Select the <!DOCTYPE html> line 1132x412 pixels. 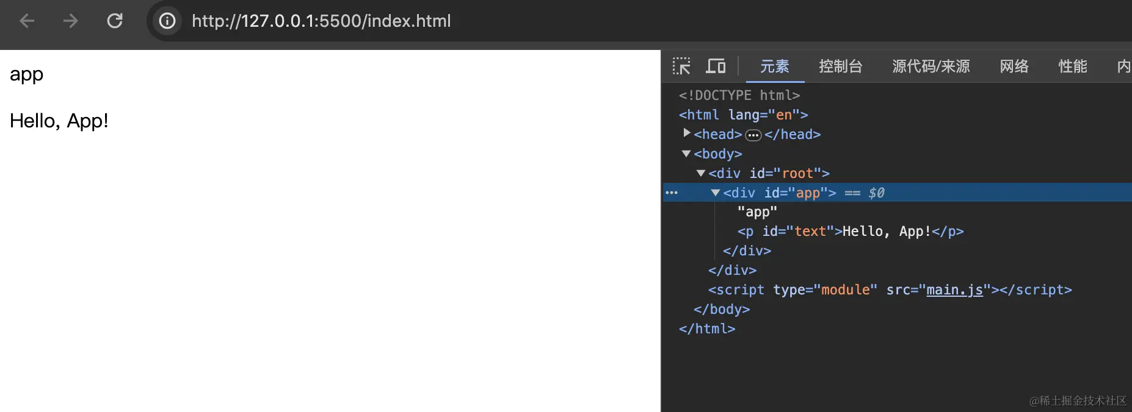[x=739, y=95]
